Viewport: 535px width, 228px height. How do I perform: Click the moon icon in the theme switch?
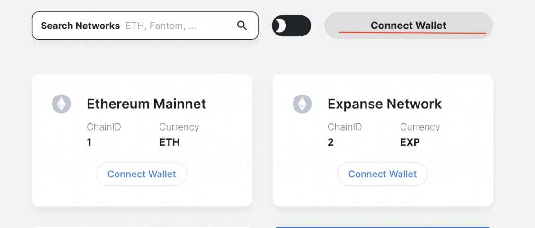click(x=281, y=26)
